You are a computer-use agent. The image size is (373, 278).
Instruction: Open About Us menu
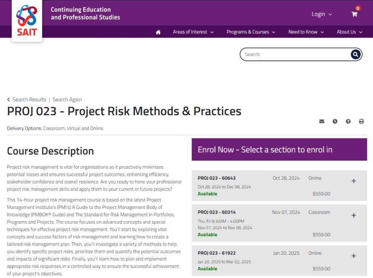(x=349, y=32)
